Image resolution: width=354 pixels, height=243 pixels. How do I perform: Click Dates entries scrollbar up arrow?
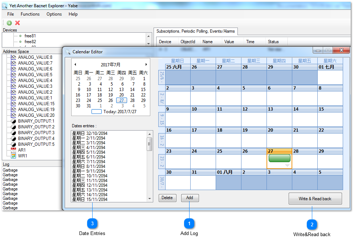[150, 134]
